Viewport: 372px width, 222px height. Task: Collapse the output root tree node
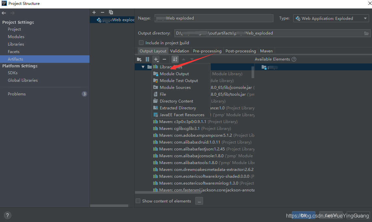(x=143, y=67)
